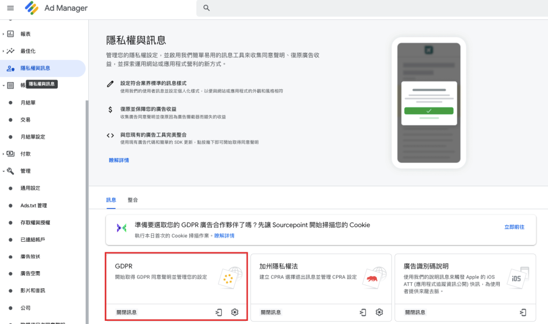The height and width of the screenshot is (324, 548).
Task: Click 復原並保障您的廣告收益 heading
Action: click(x=148, y=109)
